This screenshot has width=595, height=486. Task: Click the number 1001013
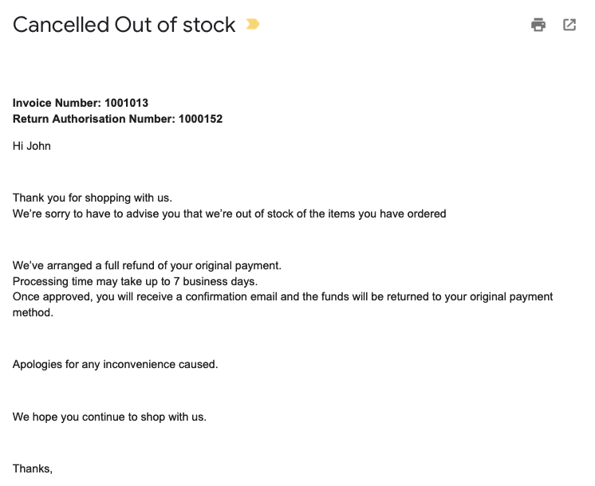[126, 103]
